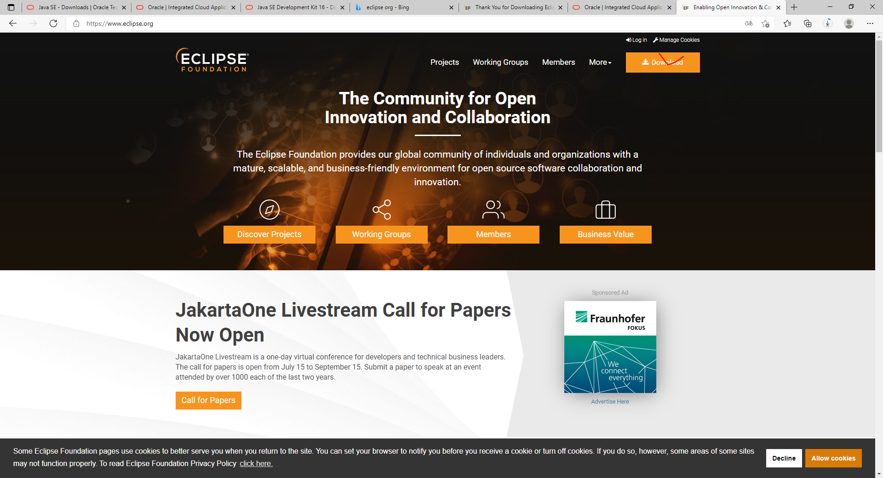Click the share icon above Working Groups

point(382,210)
